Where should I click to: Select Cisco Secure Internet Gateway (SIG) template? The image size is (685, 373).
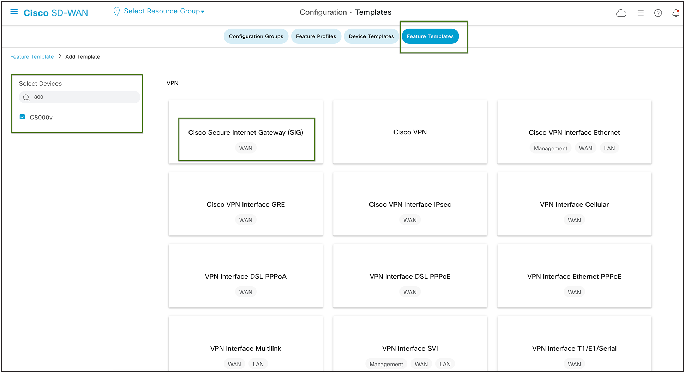(x=246, y=132)
